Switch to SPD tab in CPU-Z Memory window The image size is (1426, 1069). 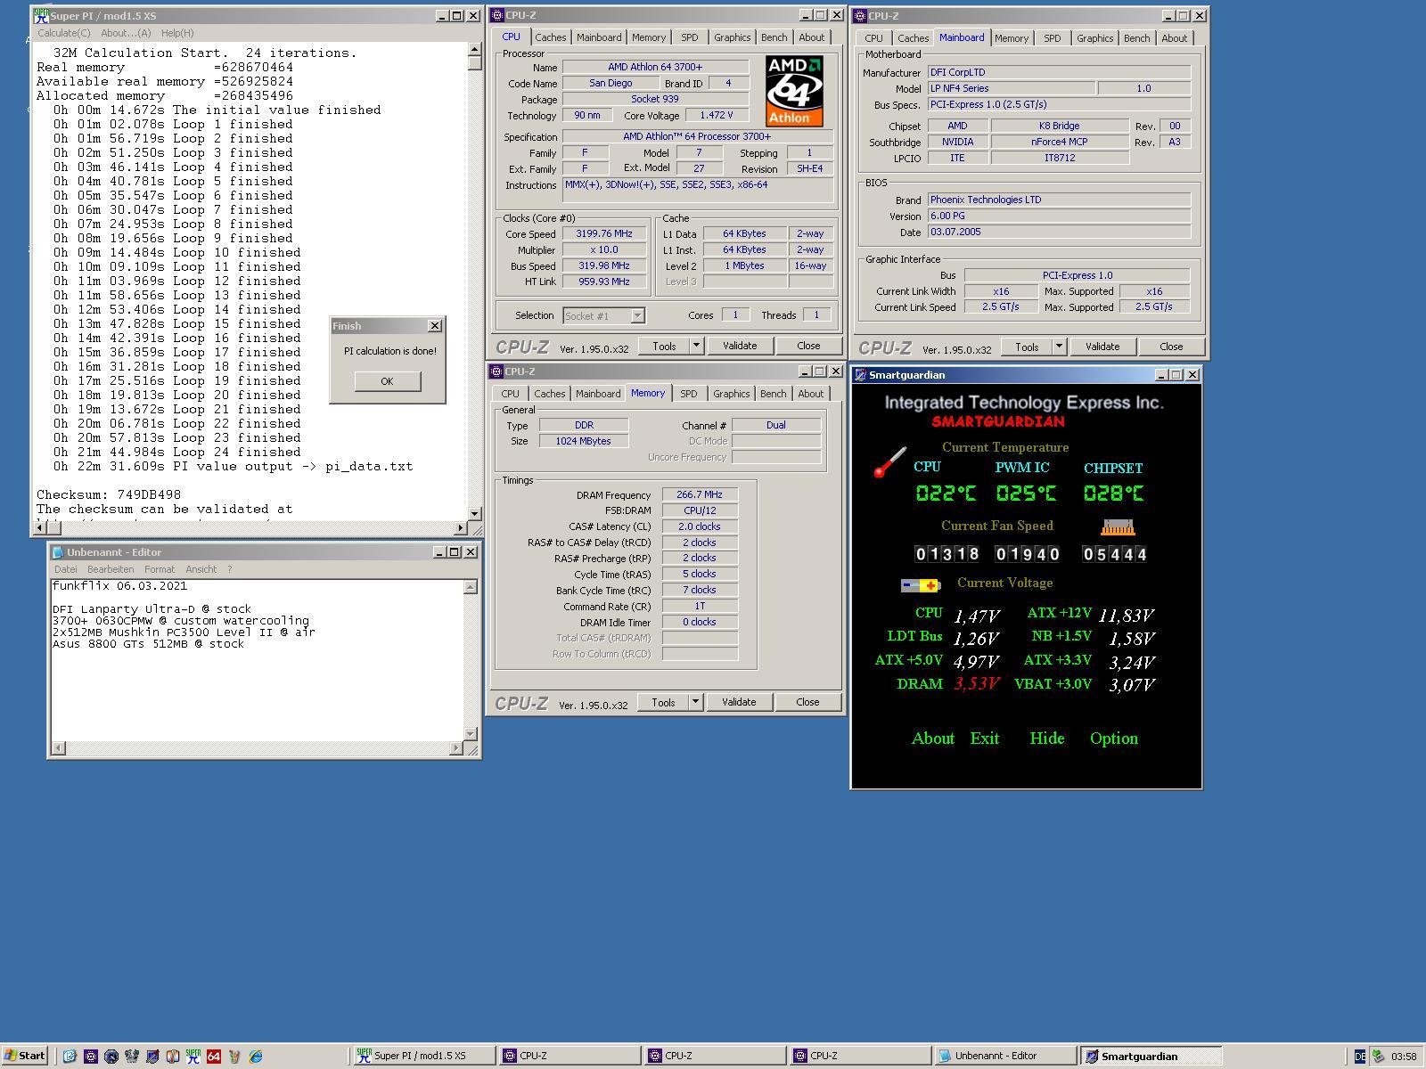click(689, 394)
